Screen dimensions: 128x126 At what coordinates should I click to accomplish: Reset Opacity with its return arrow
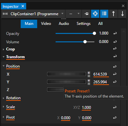115,33
